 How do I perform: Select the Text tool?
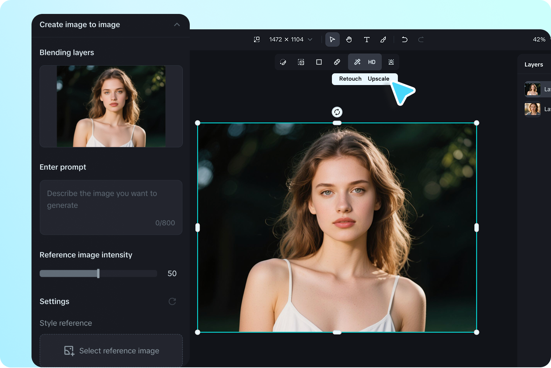pyautogui.click(x=367, y=40)
